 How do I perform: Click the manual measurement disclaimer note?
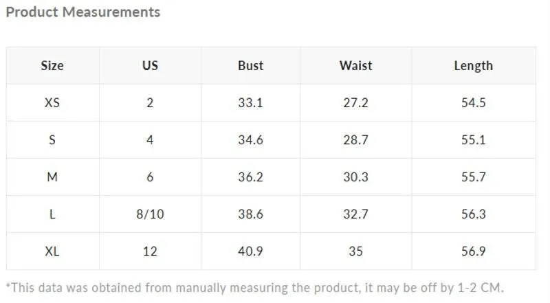click(255, 288)
